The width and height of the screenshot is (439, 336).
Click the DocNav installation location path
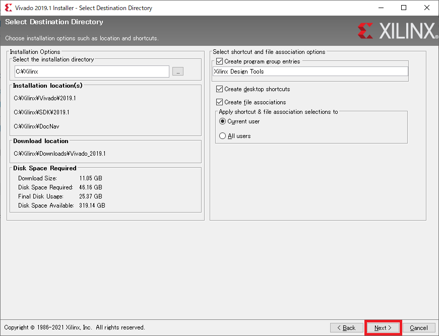[x=36, y=126]
